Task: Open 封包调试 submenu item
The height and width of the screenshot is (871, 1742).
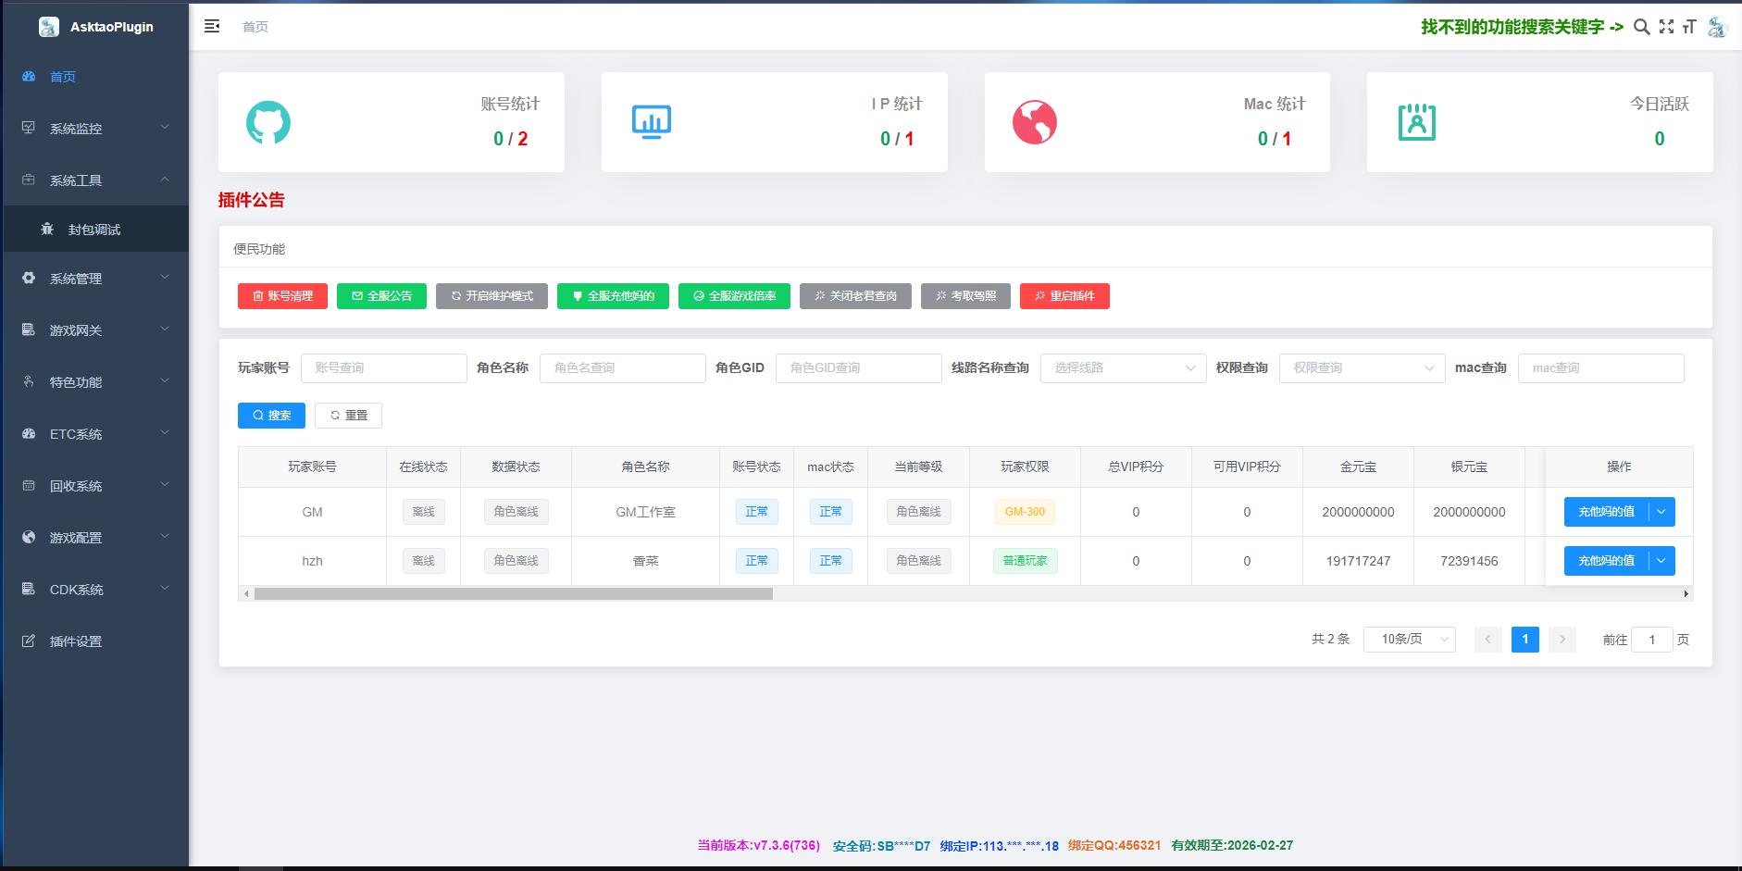Action: pyautogui.click(x=94, y=230)
